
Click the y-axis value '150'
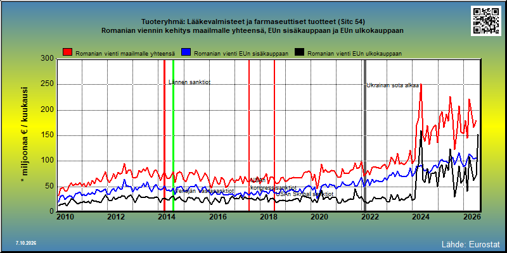48,135
